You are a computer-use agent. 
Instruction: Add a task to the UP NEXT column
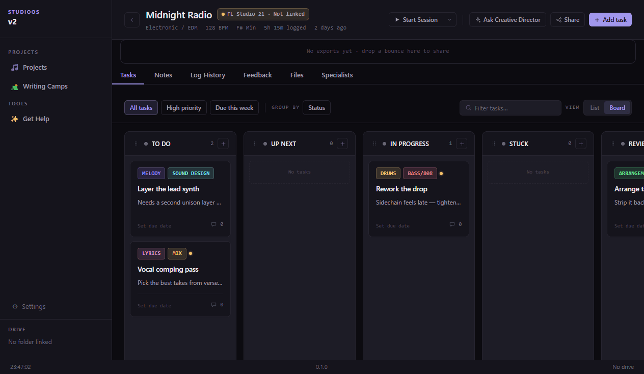click(x=342, y=144)
